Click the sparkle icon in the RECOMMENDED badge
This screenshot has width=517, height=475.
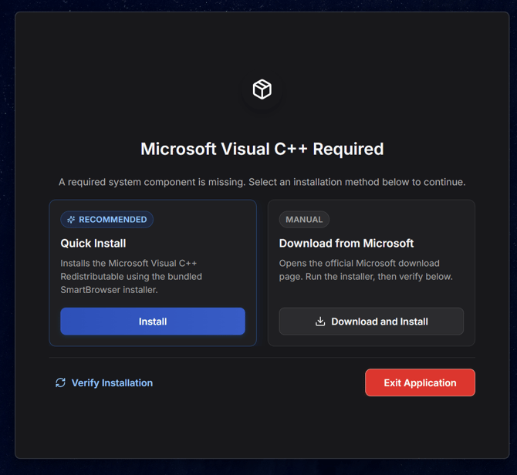(71, 220)
